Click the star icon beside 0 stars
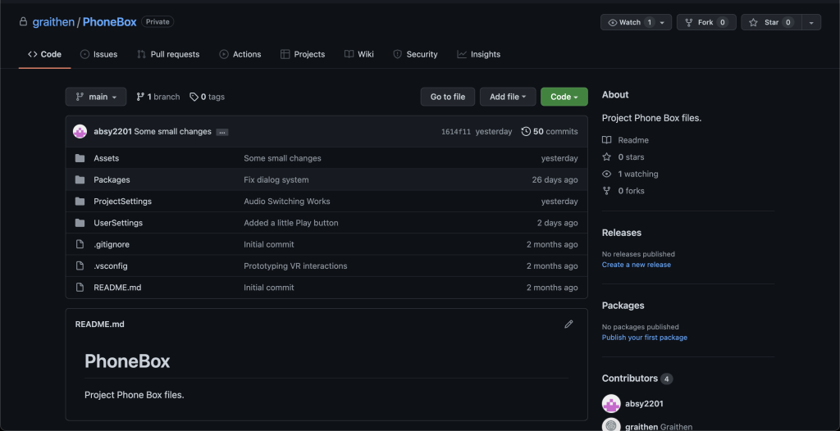 coord(606,157)
